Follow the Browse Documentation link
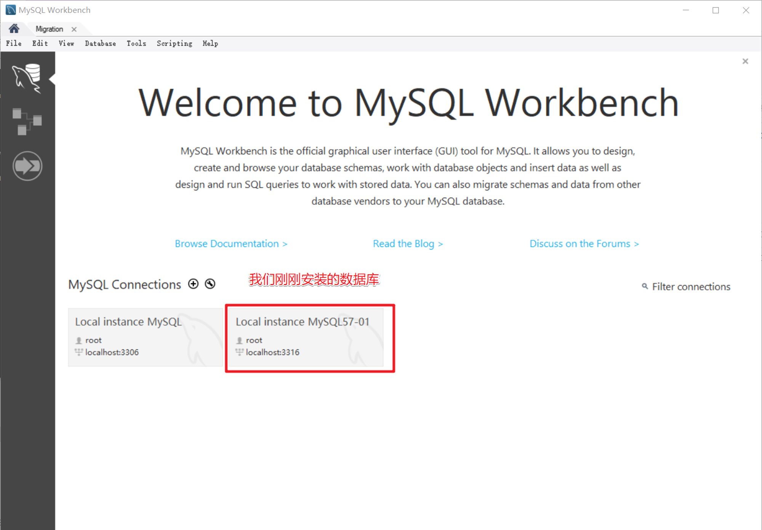This screenshot has width=762, height=530. [231, 244]
